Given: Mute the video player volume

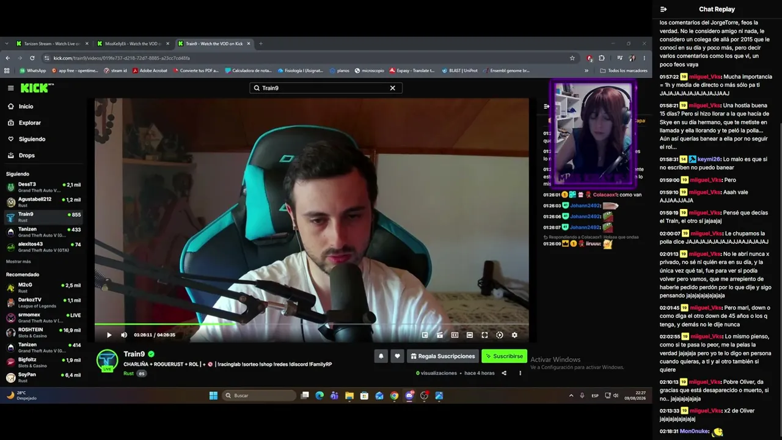Looking at the screenshot, I should tap(124, 335).
